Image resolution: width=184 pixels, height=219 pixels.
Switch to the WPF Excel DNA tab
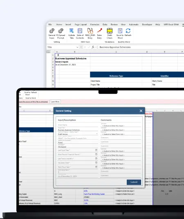click(x=171, y=25)
